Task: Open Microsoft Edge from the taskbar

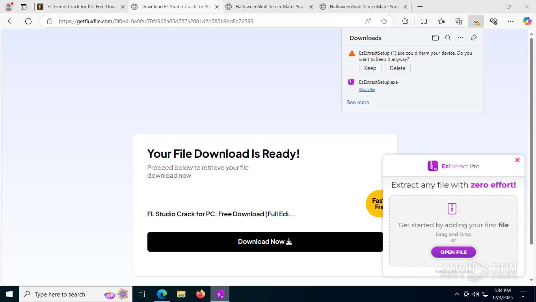Action: tap(162, 294)
